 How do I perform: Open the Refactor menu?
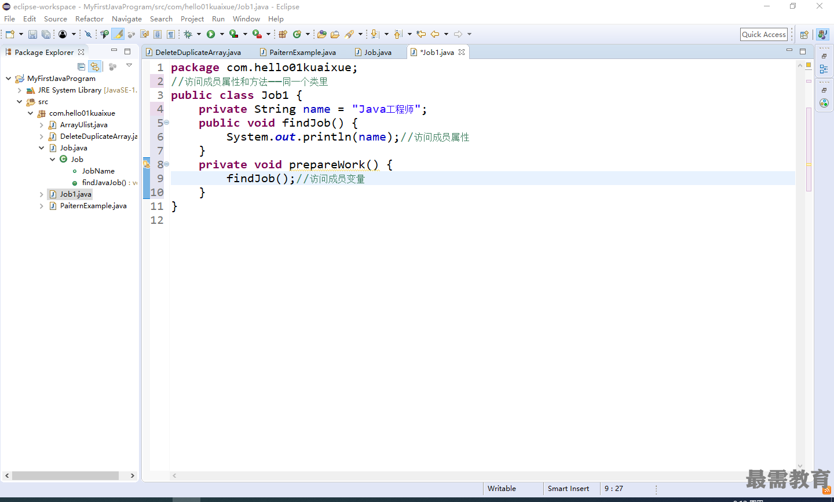89,19
